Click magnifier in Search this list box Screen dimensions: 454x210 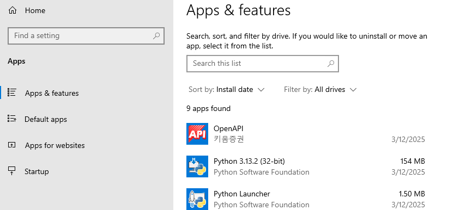[x=331, y=64]
